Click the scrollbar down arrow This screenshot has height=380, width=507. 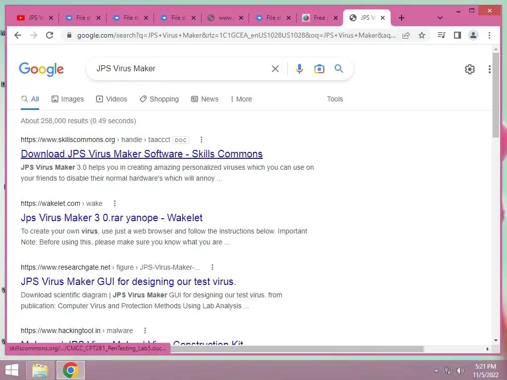[496, 340]
